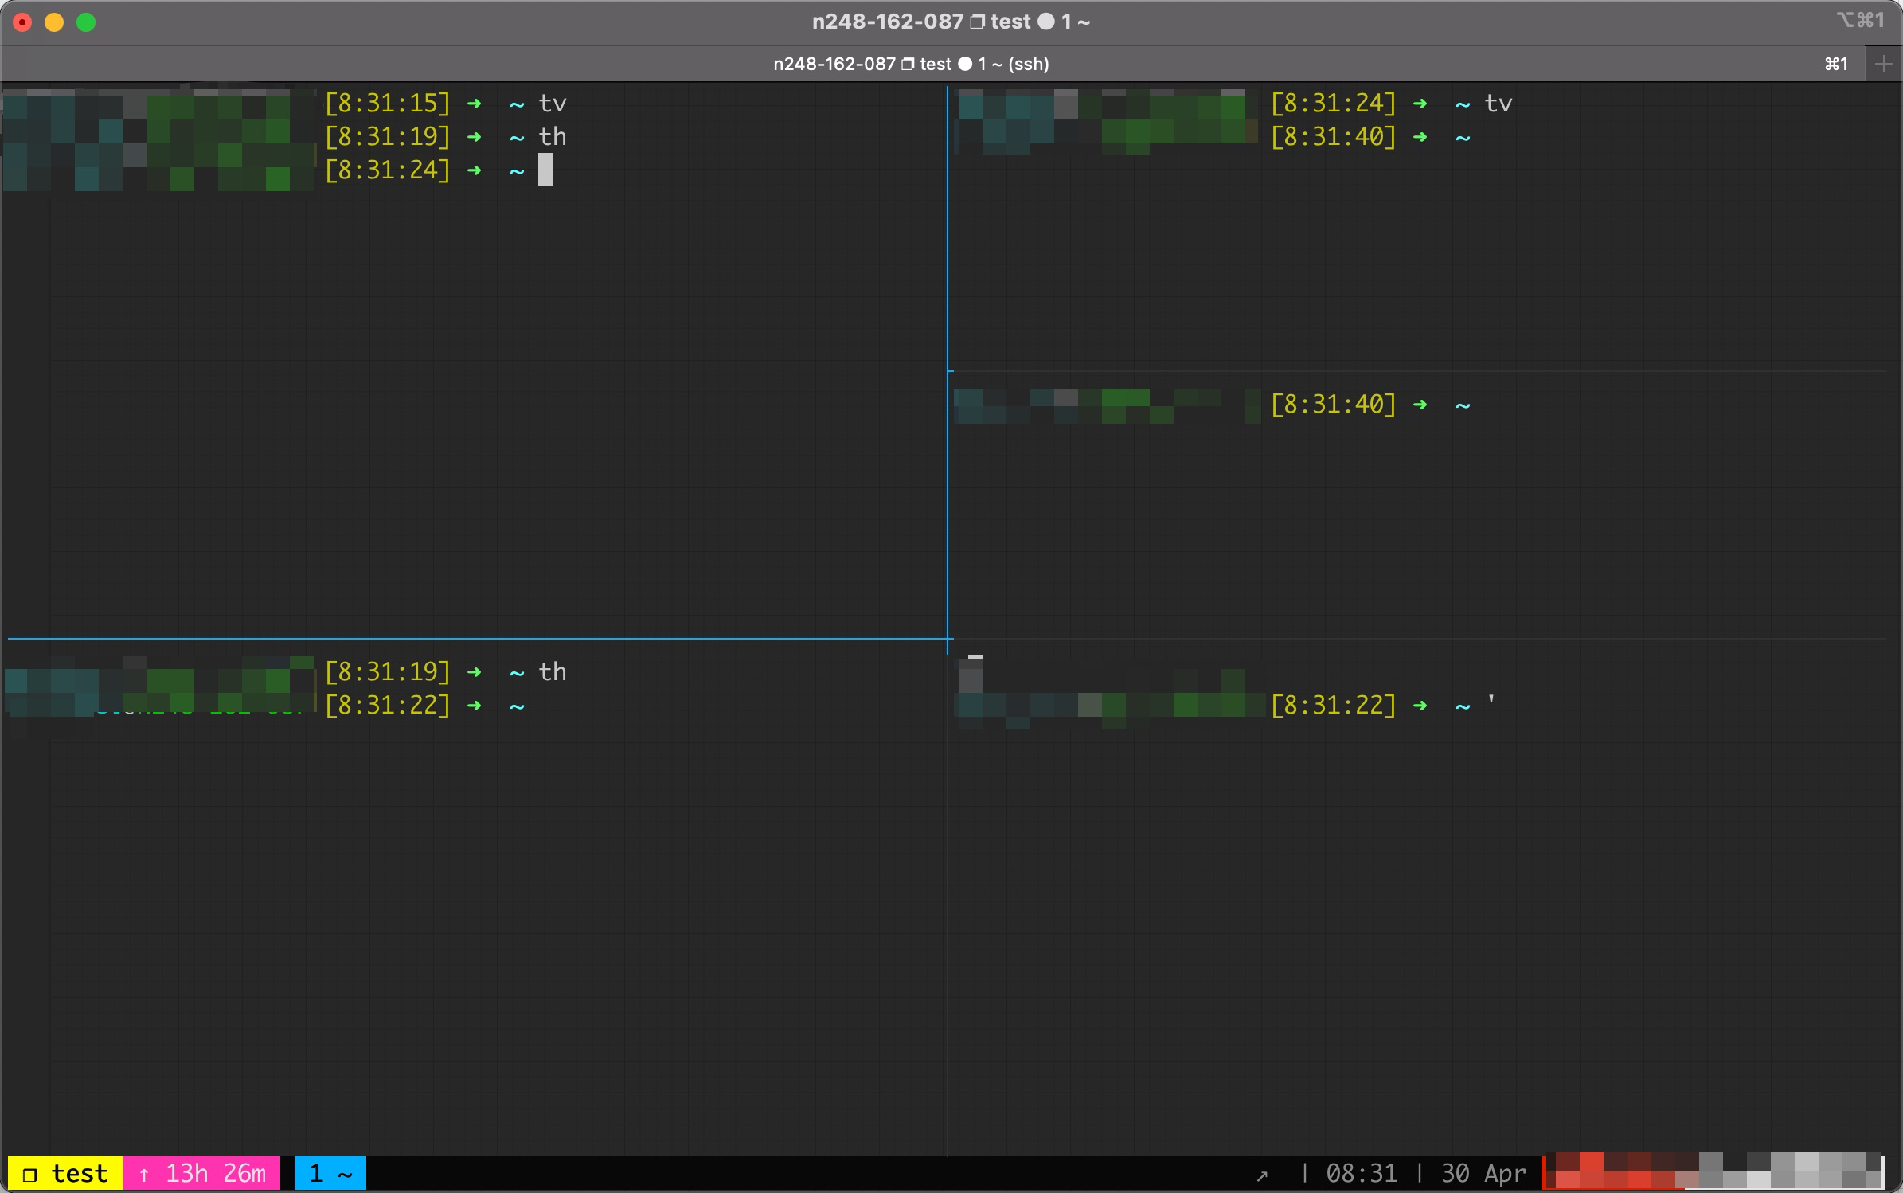Click the middle-right pane [8:31:40] prompt
Viewport: 1903px width, 1193px height.
(x=1334, y=405)
